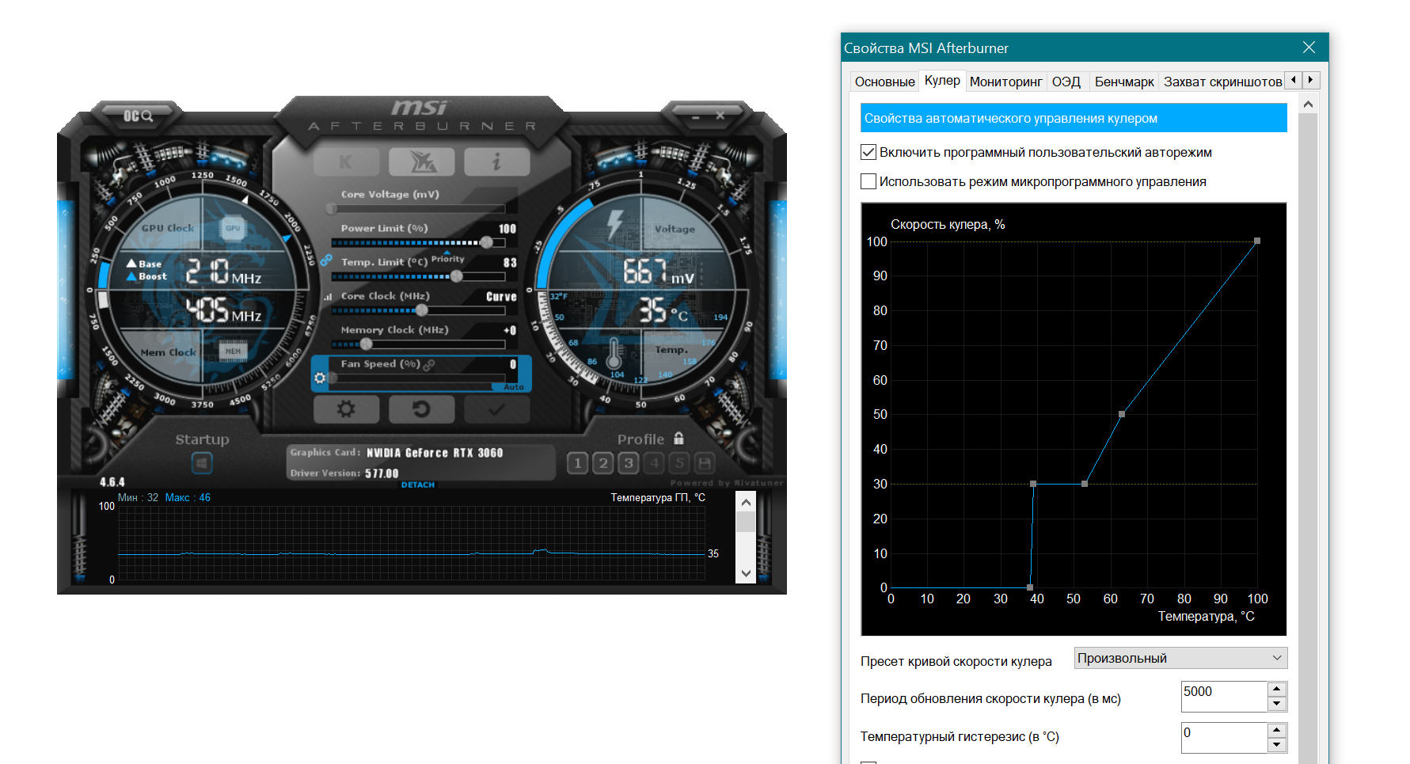Open the Основные tab
The width and height of the screenshot is (1410, 764).
884,82
